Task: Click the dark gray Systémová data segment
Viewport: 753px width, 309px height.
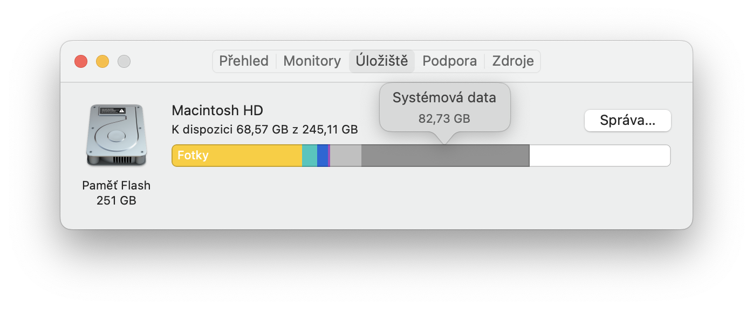Action: pyautogui.click(x=445, y=156)
